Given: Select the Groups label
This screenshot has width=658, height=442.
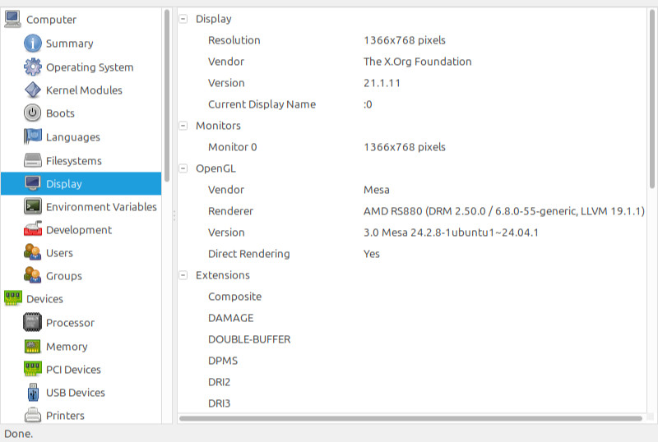Looking at the screenshot, I should click(x=64, y=276).
